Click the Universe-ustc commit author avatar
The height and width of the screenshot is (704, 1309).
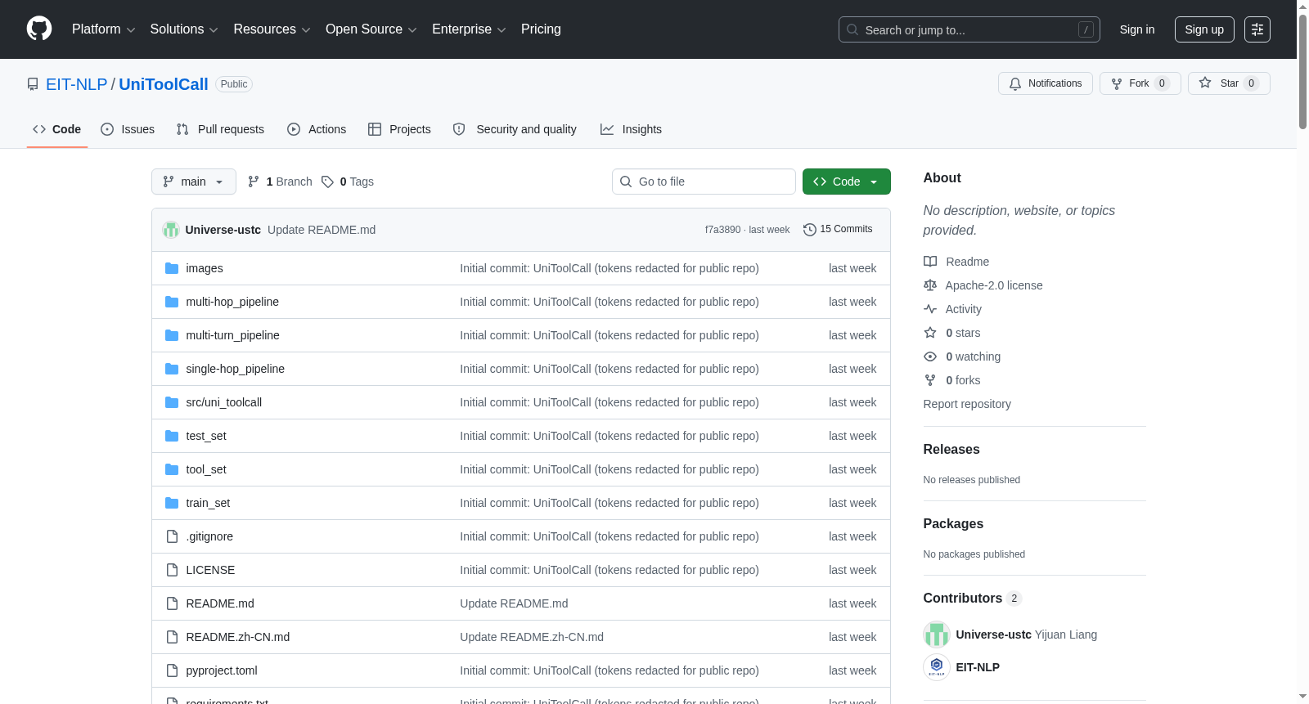[x=171, y=230]
